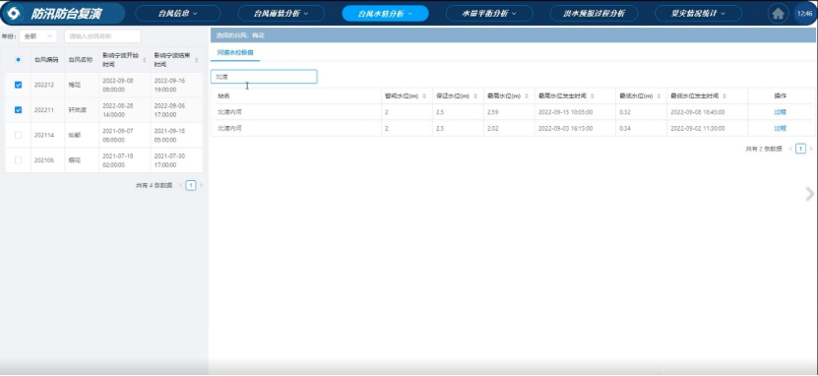This screenshot has height=376, width=818.
Task: Click lowest level value 0.32
Action: (624, 112)
